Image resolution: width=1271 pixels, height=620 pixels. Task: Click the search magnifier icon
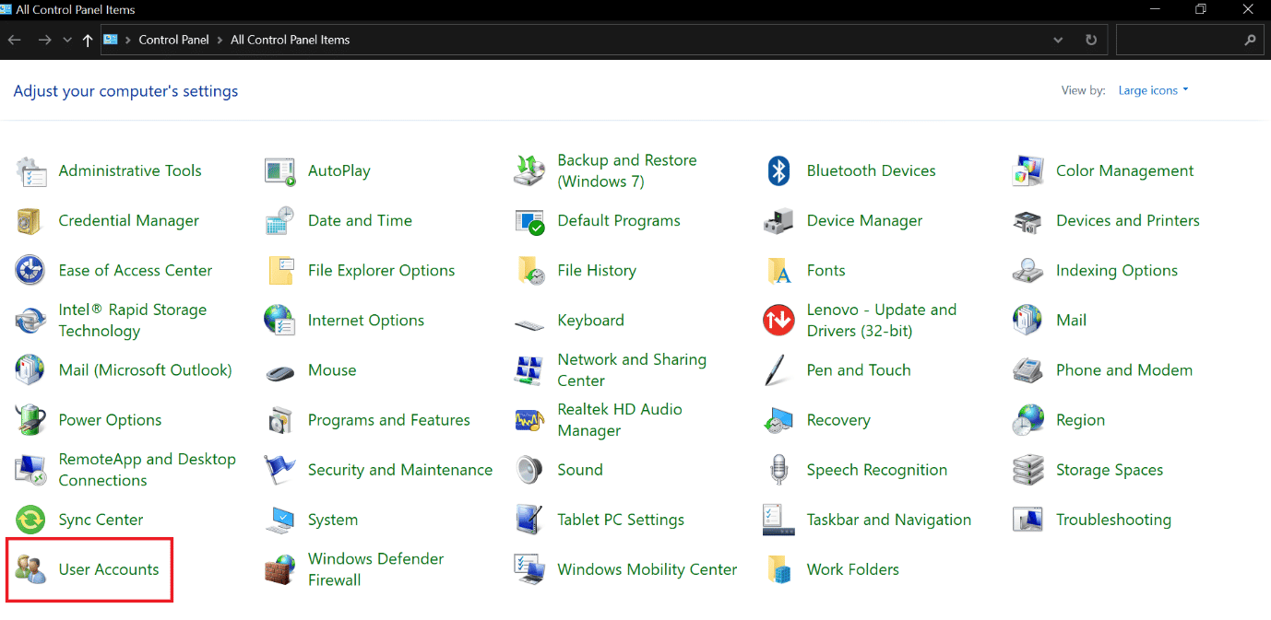[x=1251, y=41]
